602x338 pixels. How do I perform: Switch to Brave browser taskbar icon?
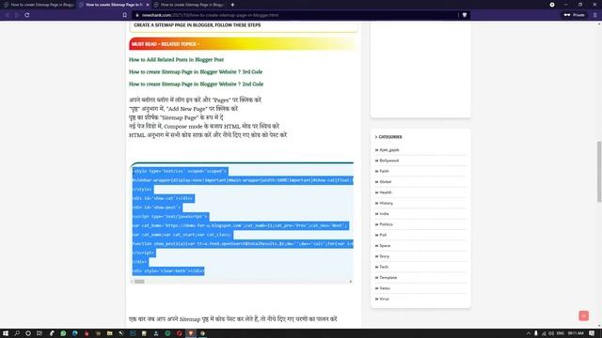point(191,333)
